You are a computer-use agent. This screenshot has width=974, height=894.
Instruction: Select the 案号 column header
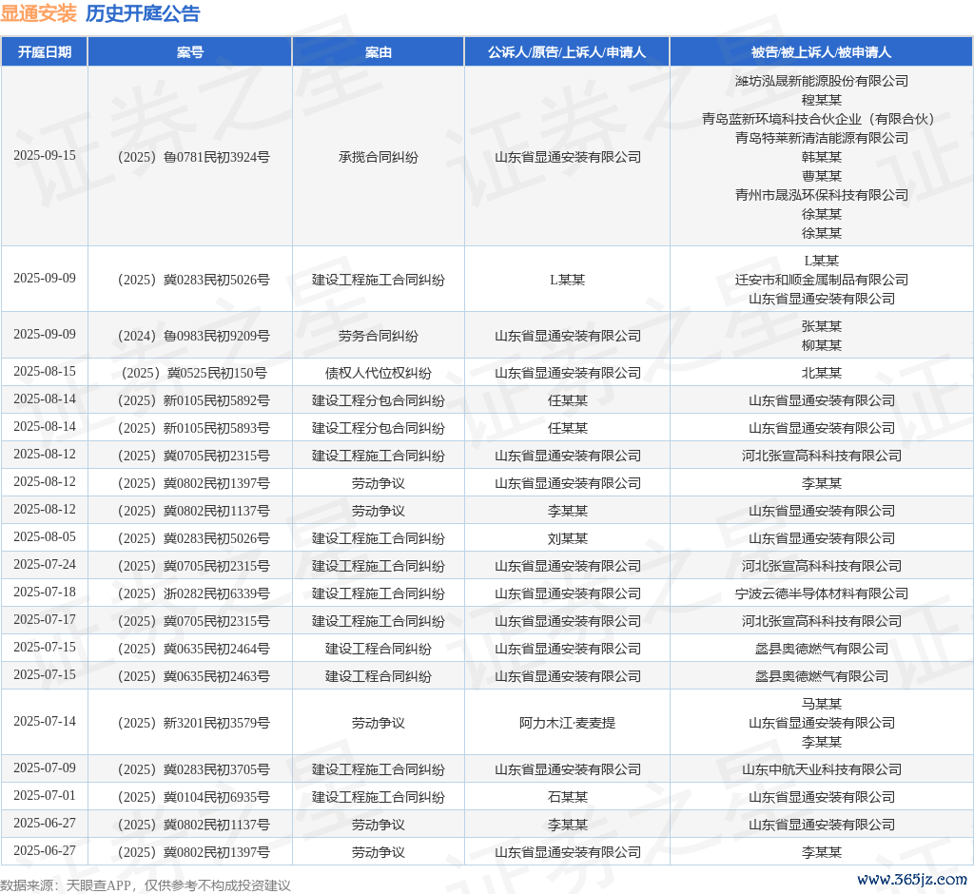pos(189,52)
